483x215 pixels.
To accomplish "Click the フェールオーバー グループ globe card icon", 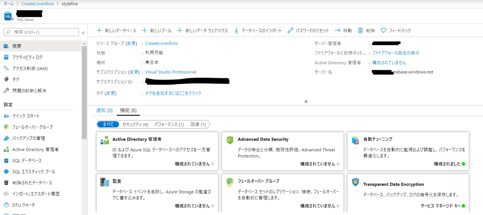I will point(230,182).
